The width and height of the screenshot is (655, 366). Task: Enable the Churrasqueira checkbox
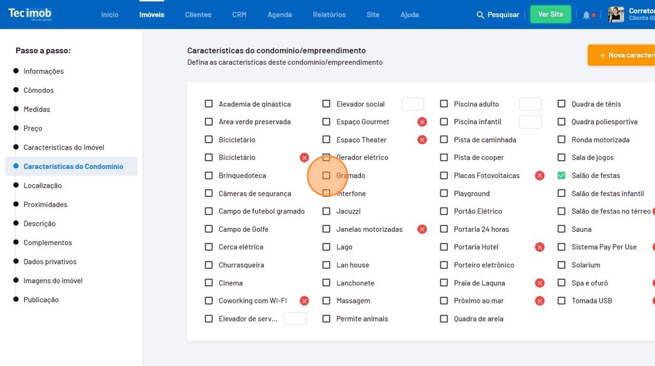point(209,265)
